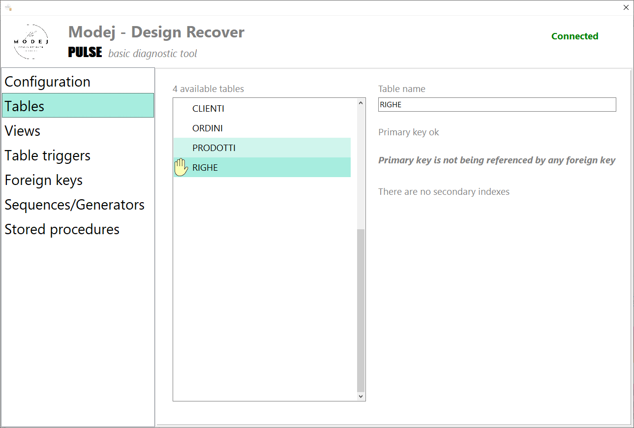Click the table list scroll up arrow
The height and width of the screenshot is (428, 634).
coord(361,103)
